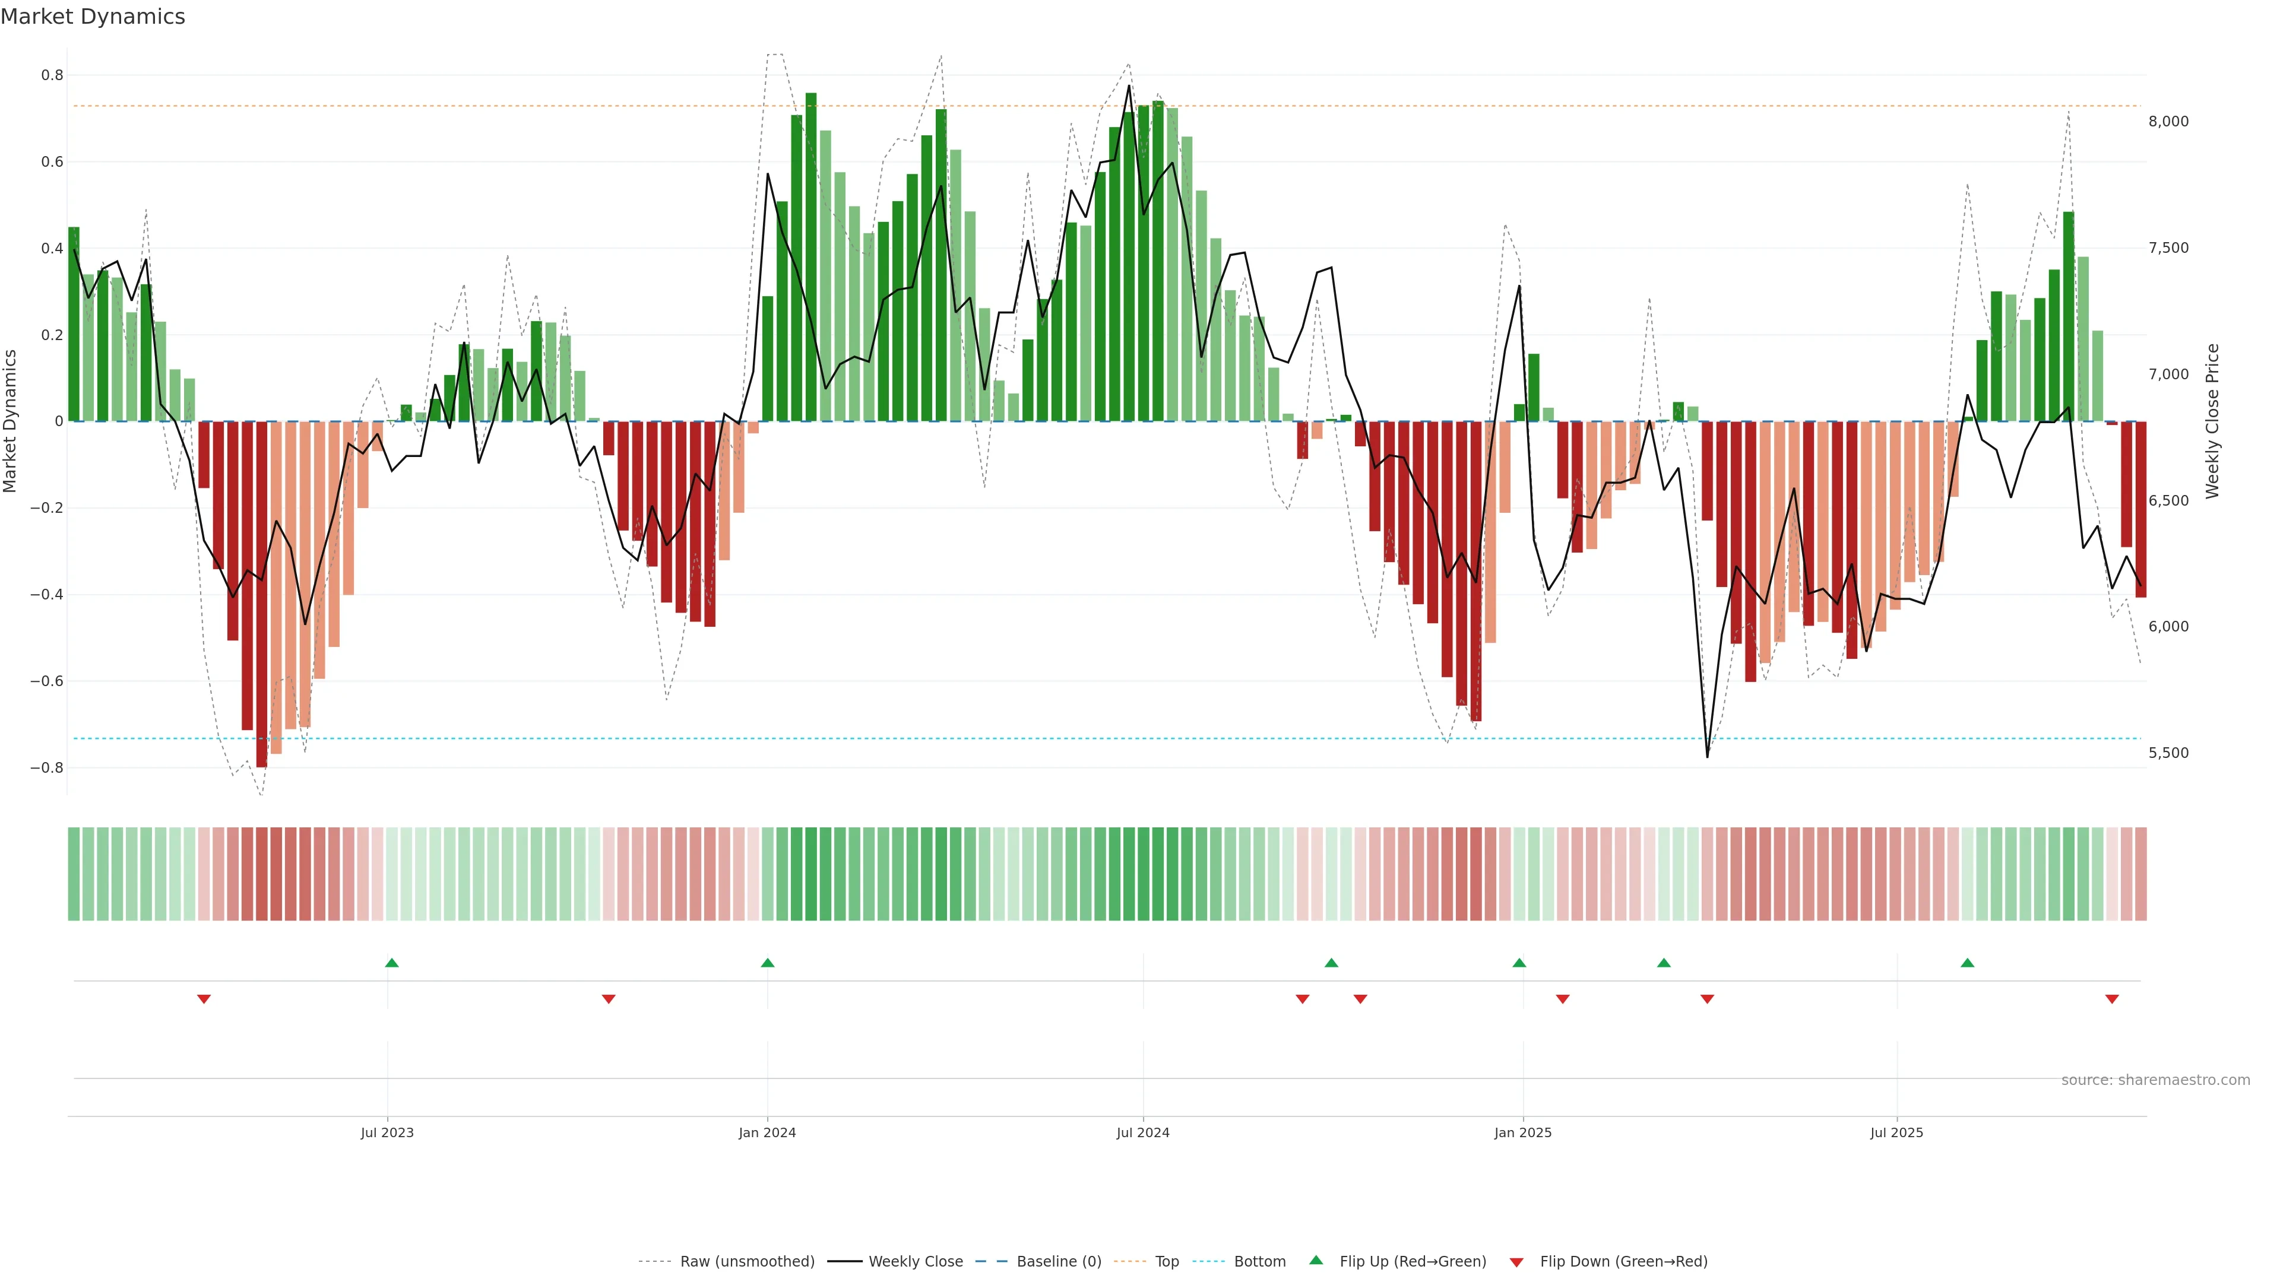Click the source: sharemaestro.com text
The height and width of the screenshot is (1282, 2280).
[2155, 1080]
